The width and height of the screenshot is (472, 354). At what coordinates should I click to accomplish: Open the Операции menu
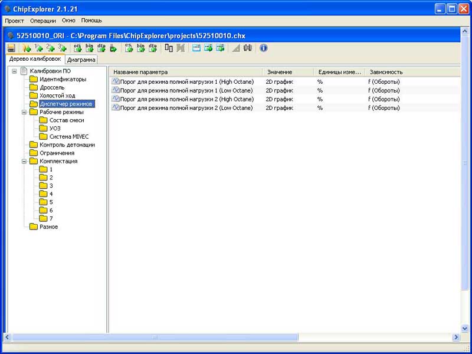click(x=43, y=21)
